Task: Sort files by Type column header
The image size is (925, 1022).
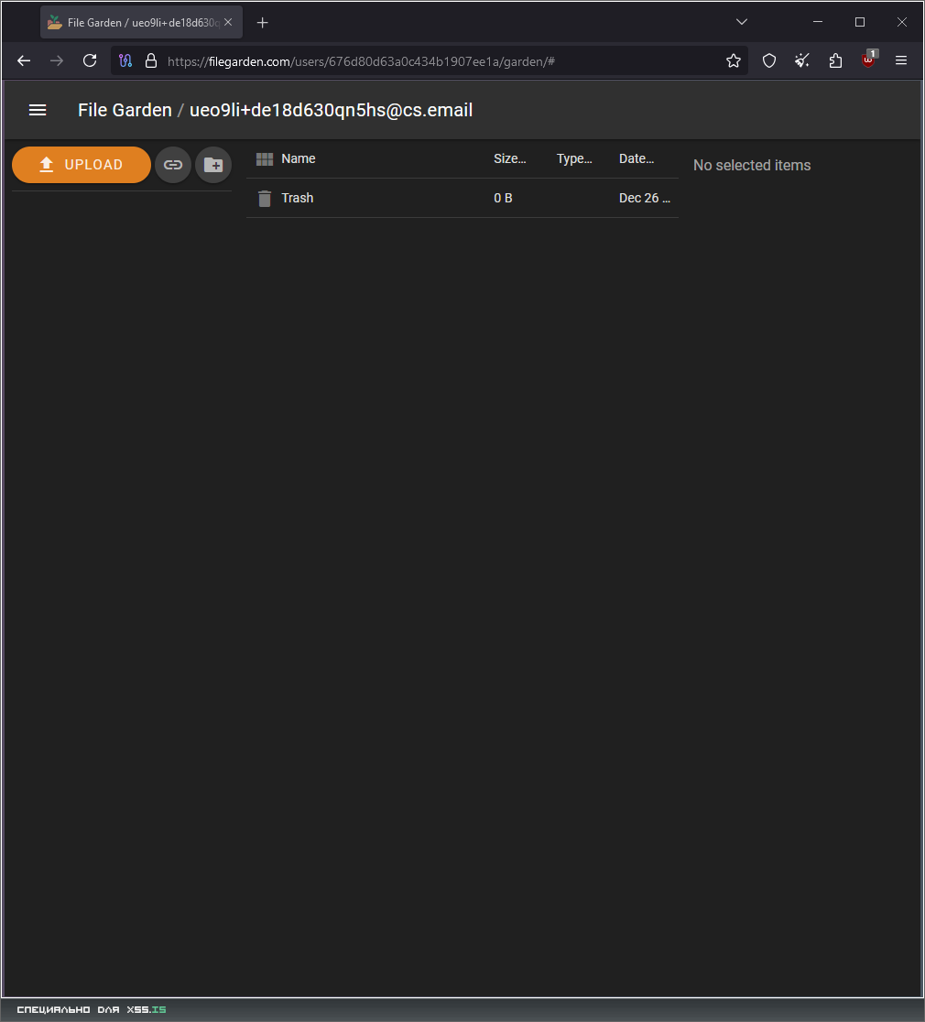Action: [x=574, y=158]
